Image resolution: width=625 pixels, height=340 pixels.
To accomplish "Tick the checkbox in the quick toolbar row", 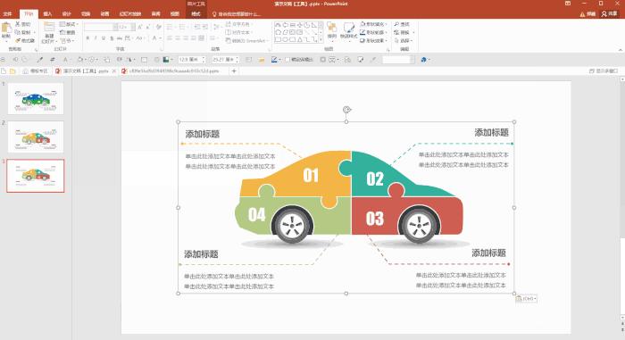I will tap(287, 60).
